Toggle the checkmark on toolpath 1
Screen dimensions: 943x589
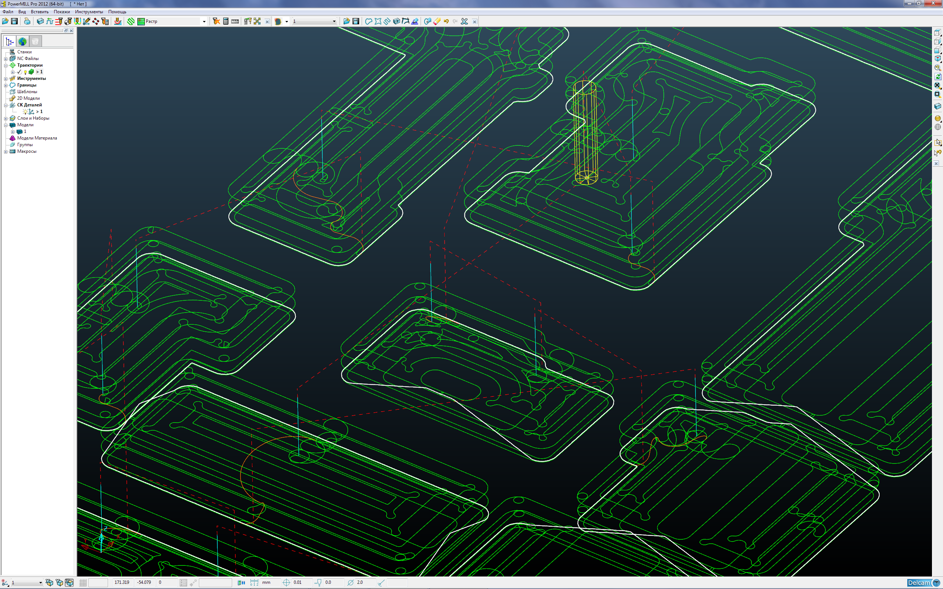tap(20, 72)
